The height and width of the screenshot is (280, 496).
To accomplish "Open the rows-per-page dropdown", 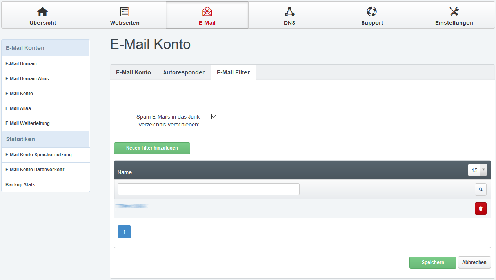I will coord(477,170).
